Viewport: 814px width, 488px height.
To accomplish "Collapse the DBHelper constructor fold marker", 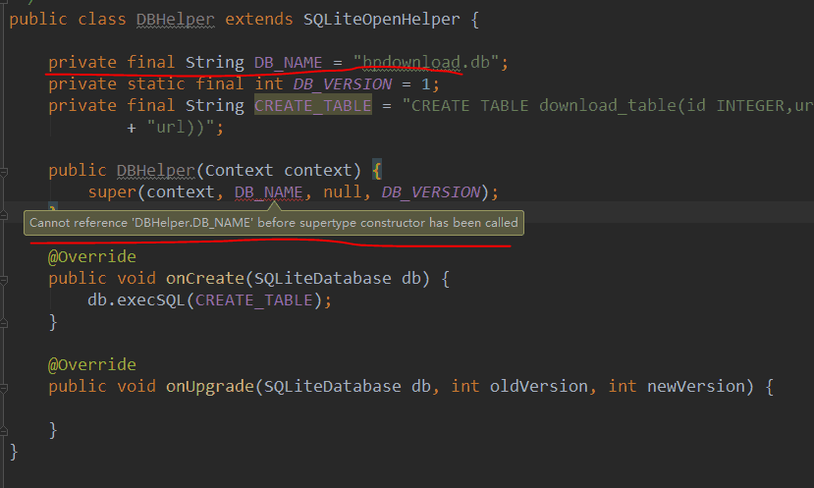I will 4,171.
